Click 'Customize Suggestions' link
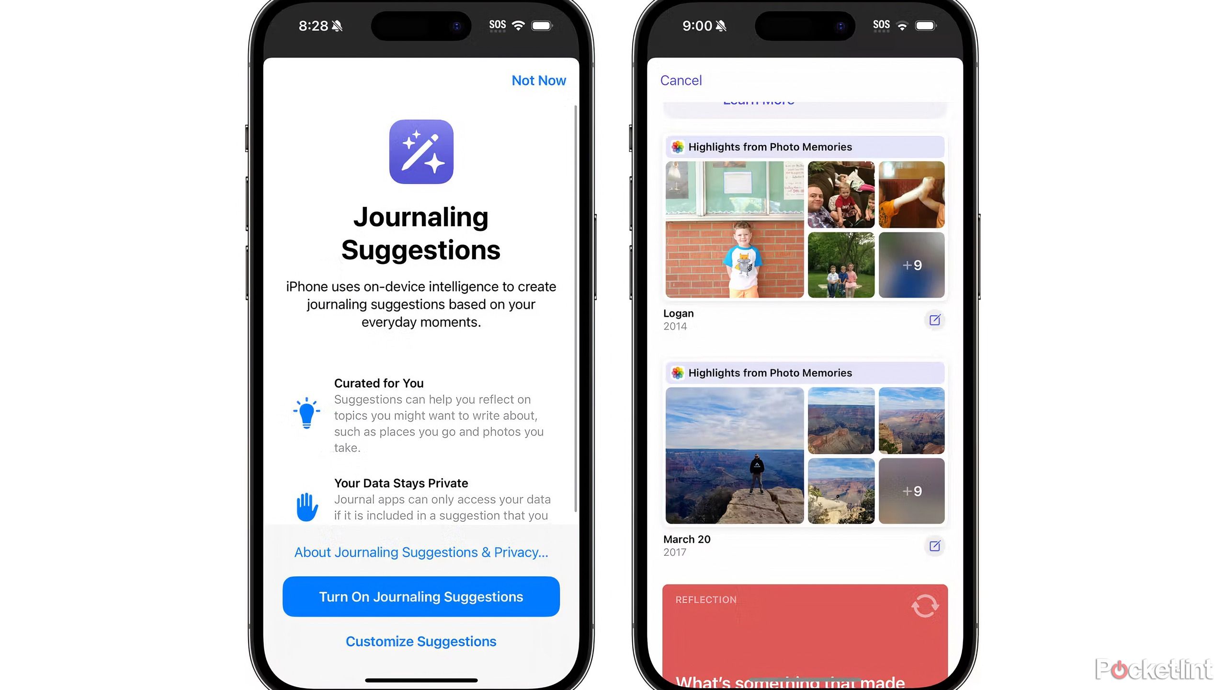Viewport: 1226px width, 690px height. click(x=421, y=641)
